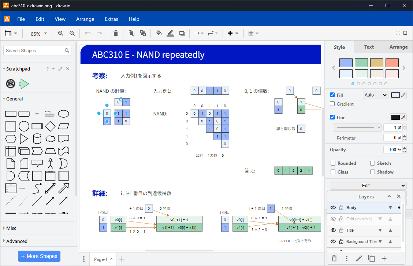The image size is (413, 266).
Task: Hide the Title layer via eye
Action: [x=333, y=230]
